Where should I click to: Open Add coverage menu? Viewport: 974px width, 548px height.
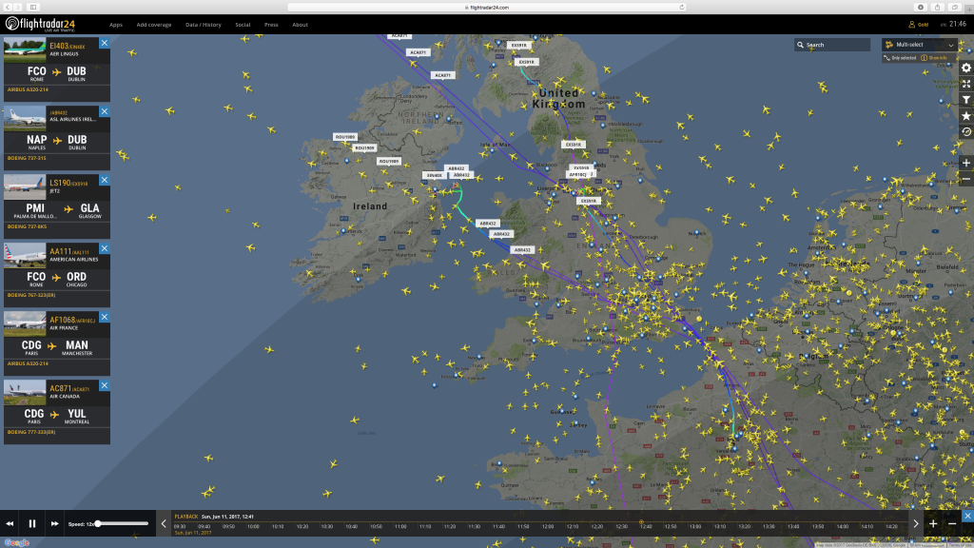pos(153,25)
